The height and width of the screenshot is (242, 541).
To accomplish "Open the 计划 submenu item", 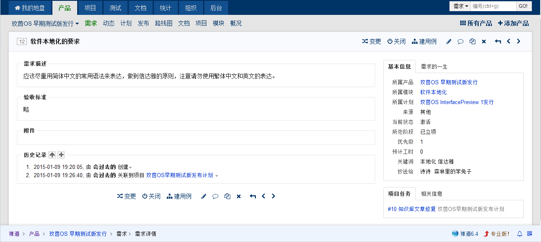I will pyautogui.click(x=126, y=24).
